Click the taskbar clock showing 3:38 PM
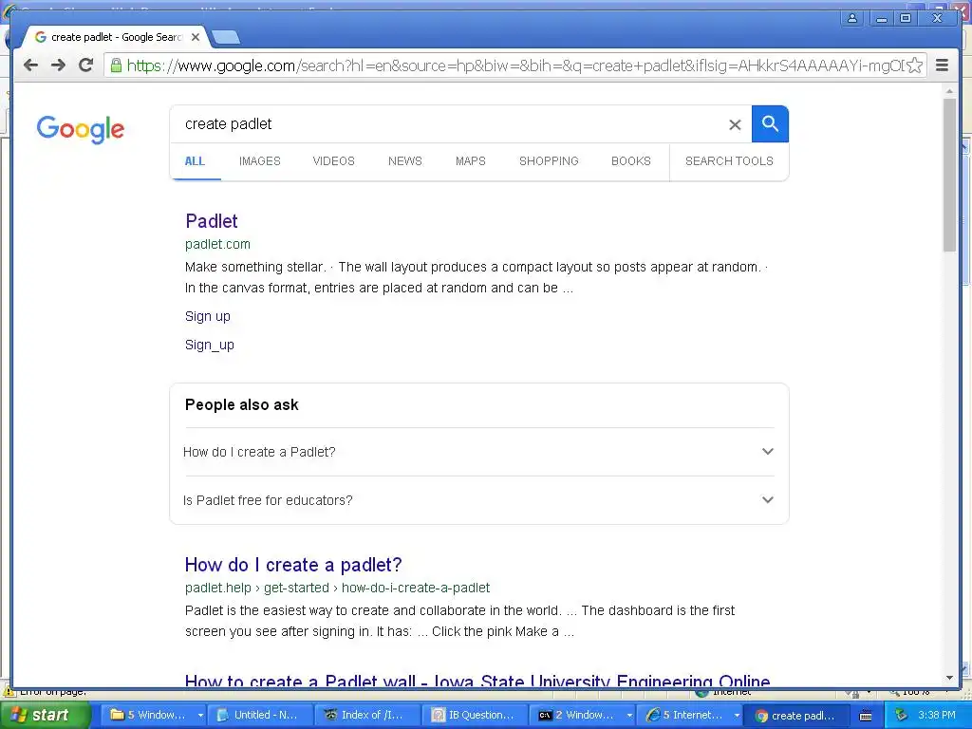The width and height of the screenshot is (972, 729). coord(936,715)
